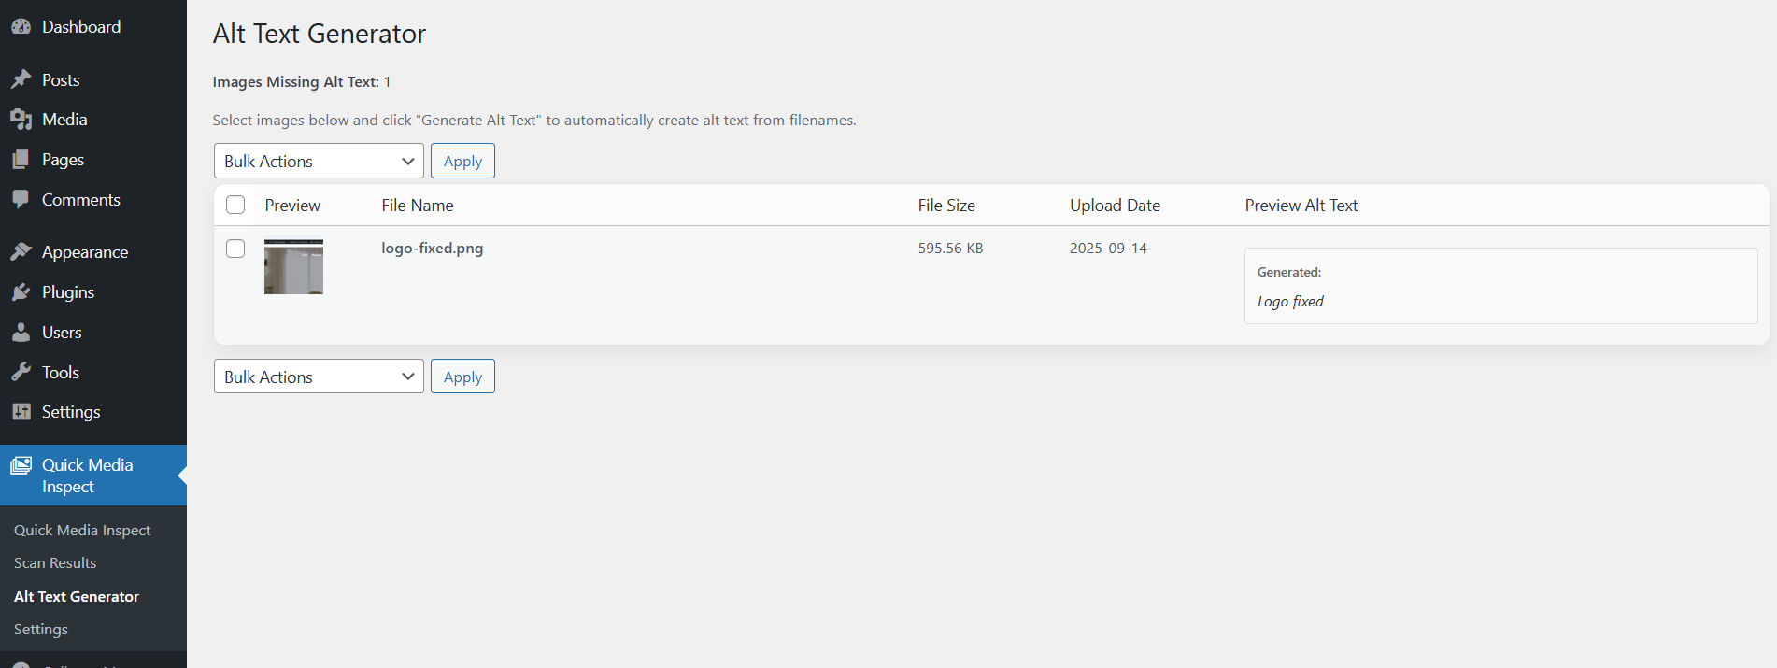
Task: Open the Settings sliders icon in main menu
Action: tap(21, 412)
